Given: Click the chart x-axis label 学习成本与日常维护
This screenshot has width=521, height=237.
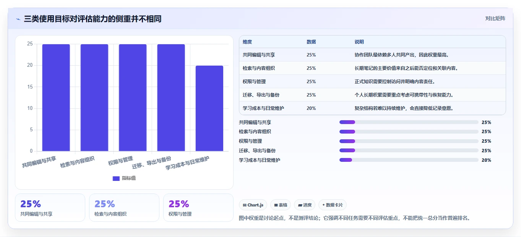Looking at the screenshot, I should click(187, 163).
